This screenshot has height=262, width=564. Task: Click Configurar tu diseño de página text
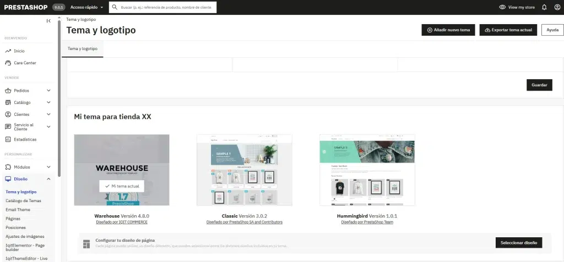point(125,240)
